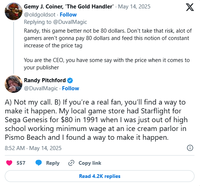Image resolution: width=200 pixels, height=186 pixels.
Task: Open the Replying to @DuvalMagic mention
Action: click(70, 22)
